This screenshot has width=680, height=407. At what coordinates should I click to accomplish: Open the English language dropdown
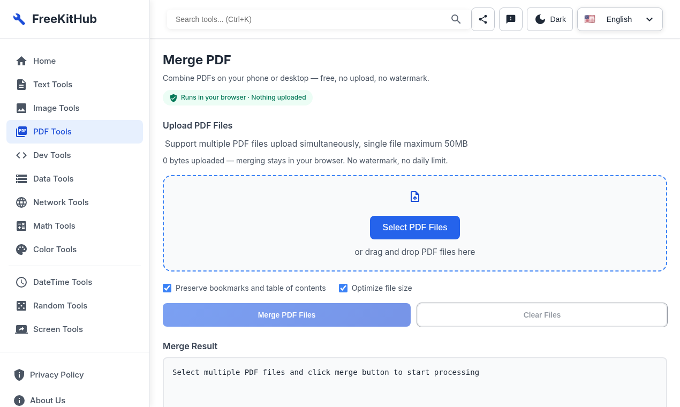click(620, 19)
